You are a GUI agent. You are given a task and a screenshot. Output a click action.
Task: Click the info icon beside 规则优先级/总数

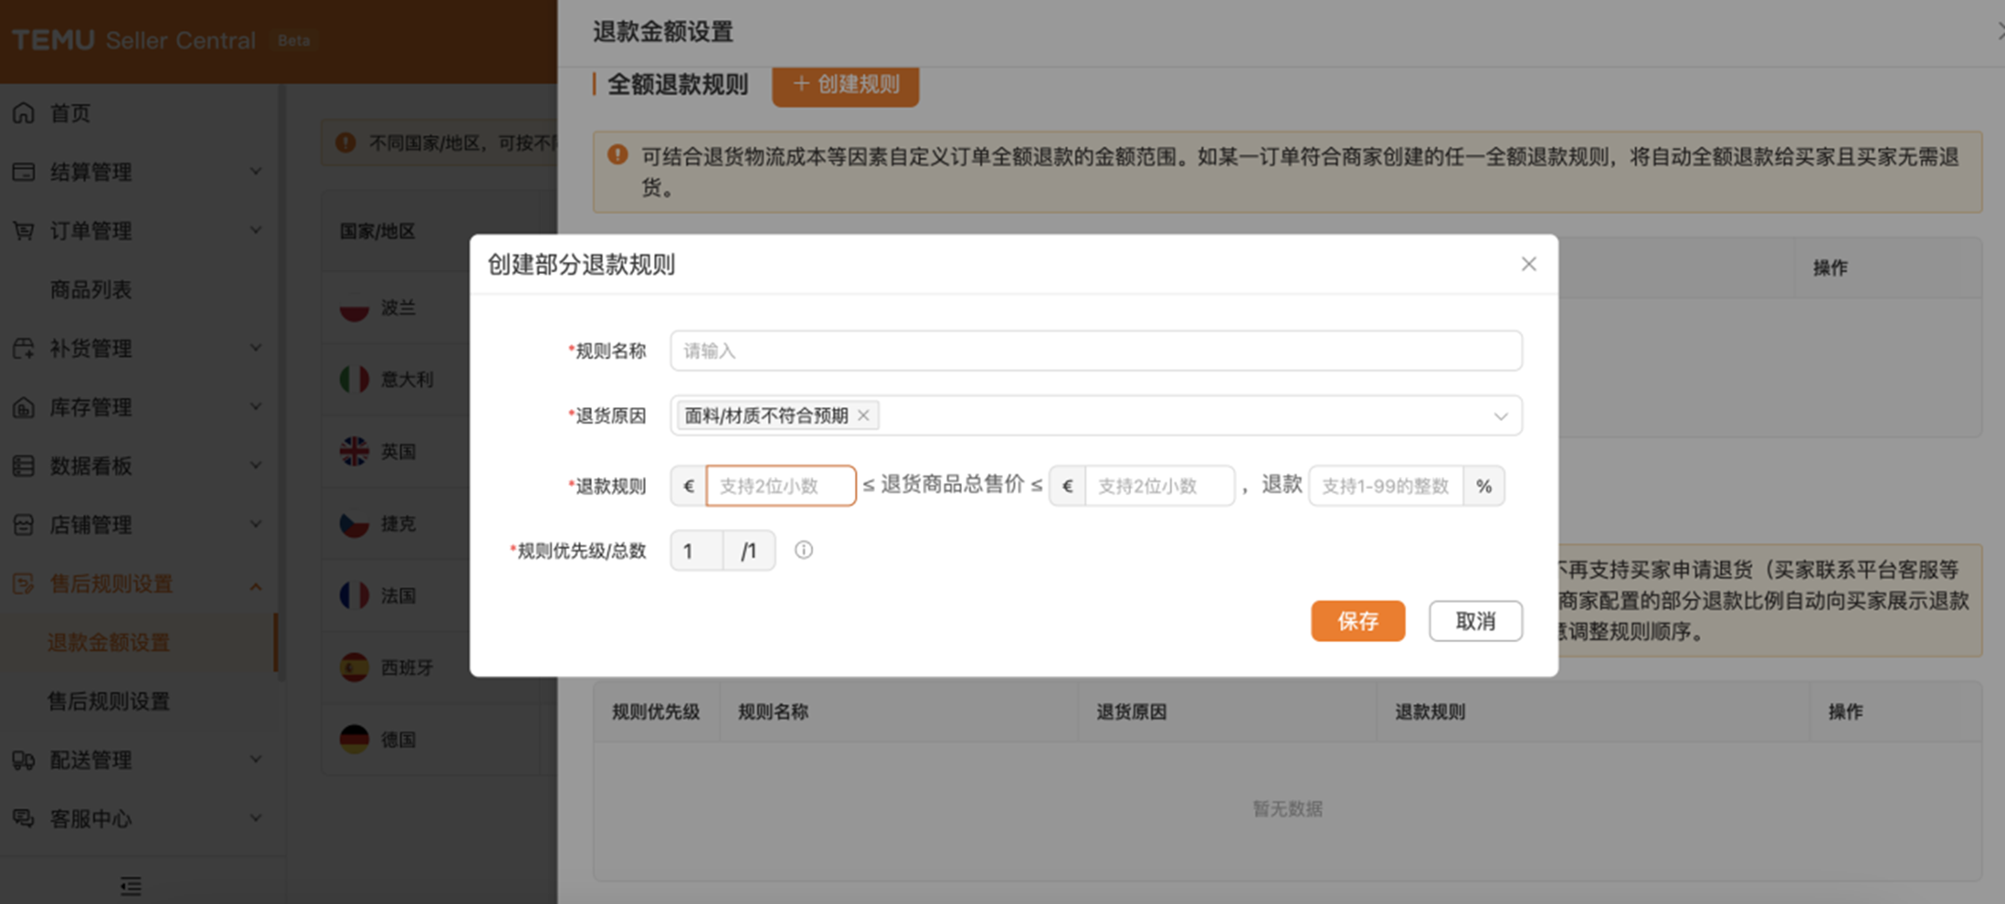[x=804, y=550]
